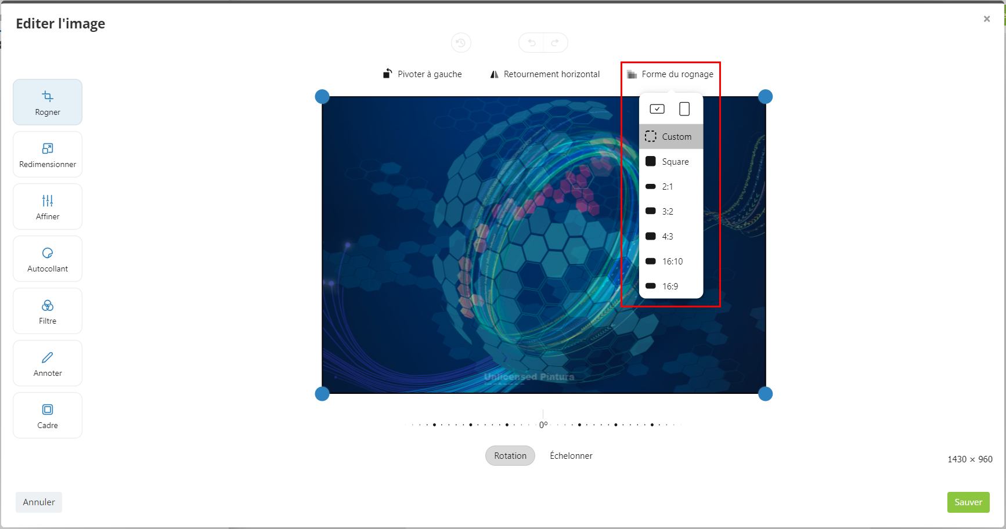The image size is (1006, 529).
Task: Open the Affiner adjustments tool
Action: 48,206
